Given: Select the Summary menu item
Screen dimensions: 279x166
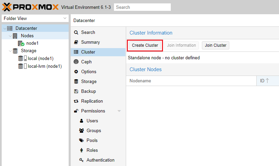Looking at the screenshot, I should click(90, 42).
